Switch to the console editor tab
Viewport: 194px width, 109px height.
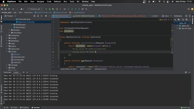pos(154,16)
